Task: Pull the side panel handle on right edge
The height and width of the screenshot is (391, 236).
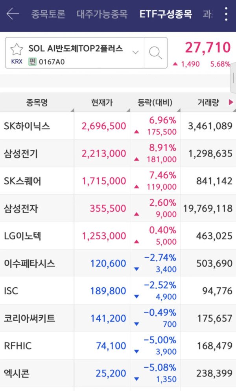Action: (233, 78)
